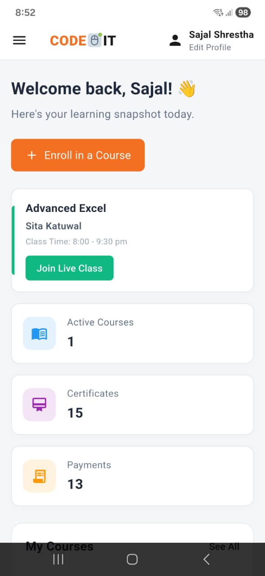Tap the battery level indicator
265x576 pixels.
[243, 12]
